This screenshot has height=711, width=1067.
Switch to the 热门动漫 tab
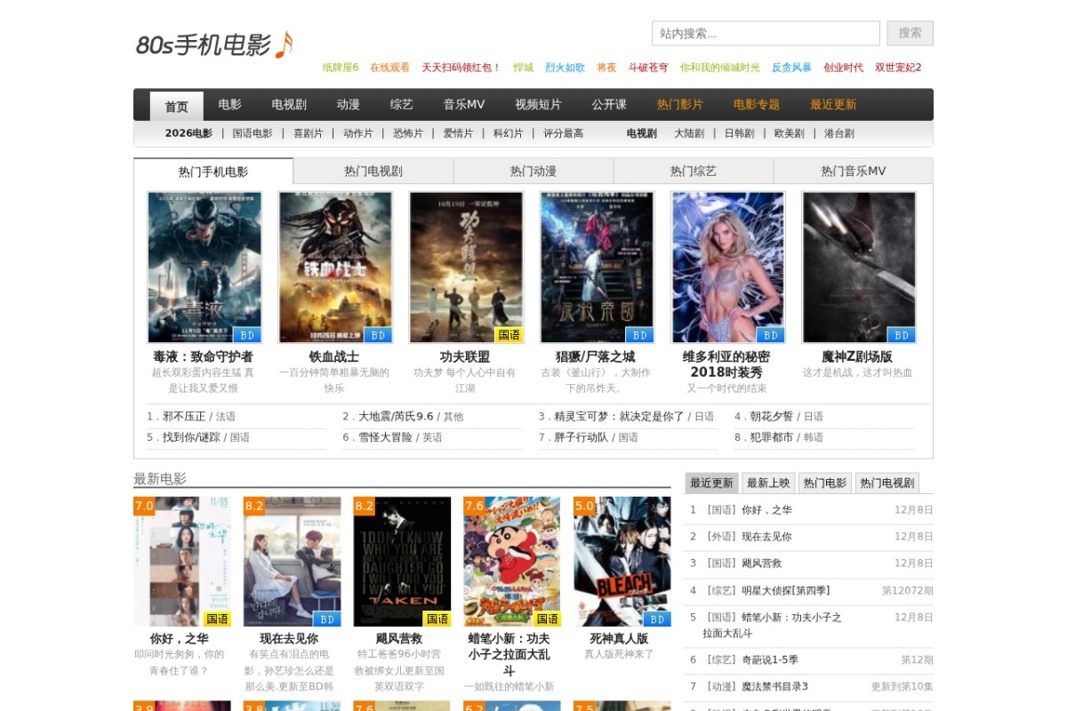pos(533,172)
